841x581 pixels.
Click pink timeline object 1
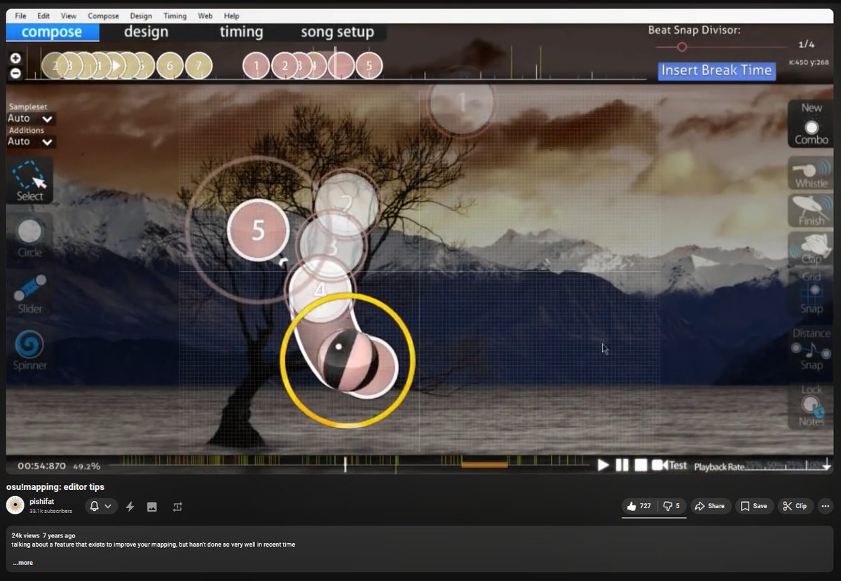[257, 66]
